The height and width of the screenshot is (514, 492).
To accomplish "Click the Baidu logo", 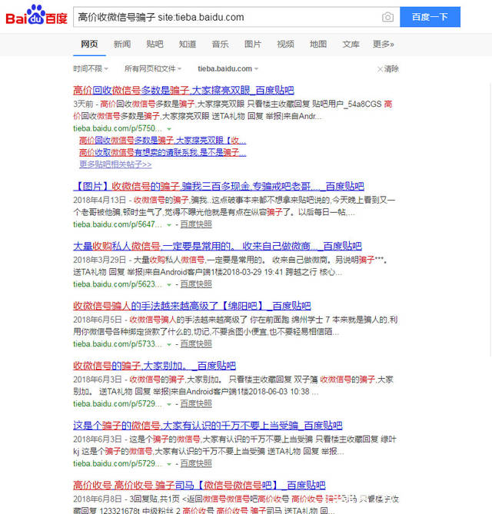I will click(36, 15).
